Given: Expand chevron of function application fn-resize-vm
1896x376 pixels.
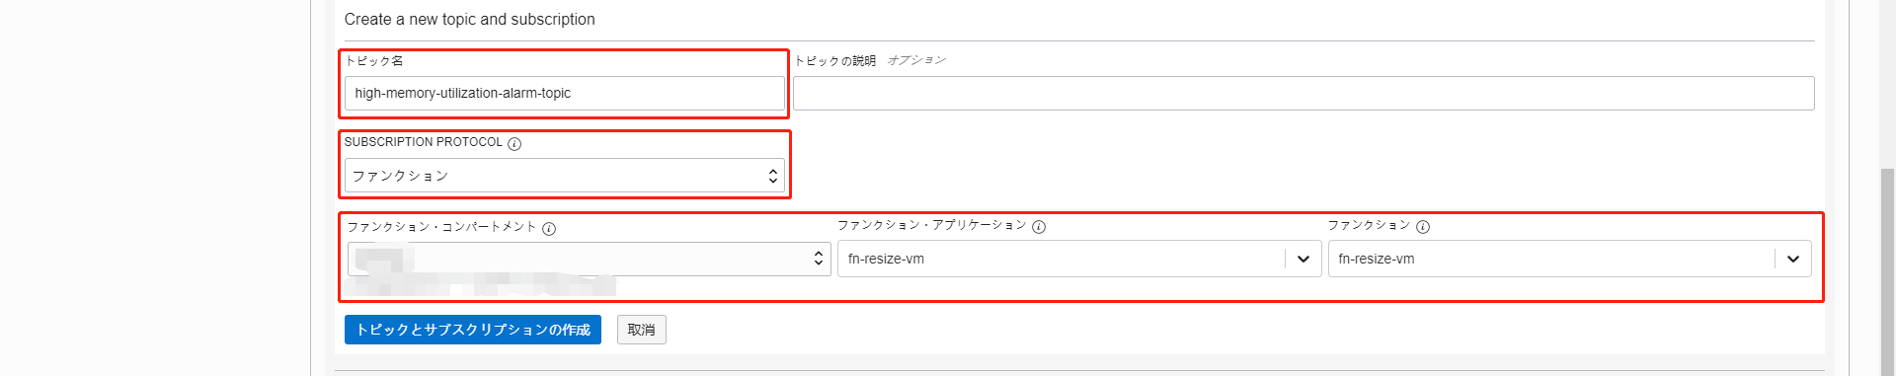Looking at the screenshot, I should [x=1303, y=259].
